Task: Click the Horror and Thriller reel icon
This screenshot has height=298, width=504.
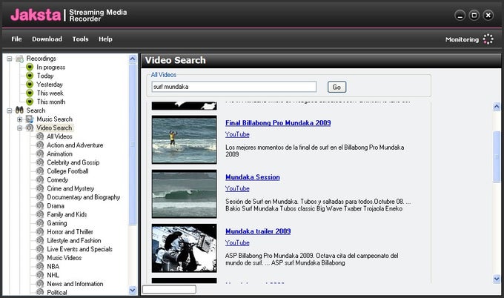Action: pyautogui.click(x=40, y=232)
